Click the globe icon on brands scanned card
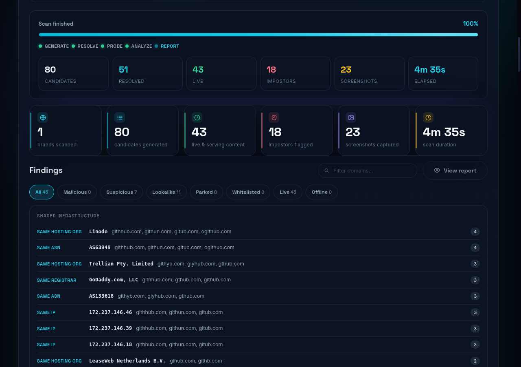 click(x=43, y=117)
